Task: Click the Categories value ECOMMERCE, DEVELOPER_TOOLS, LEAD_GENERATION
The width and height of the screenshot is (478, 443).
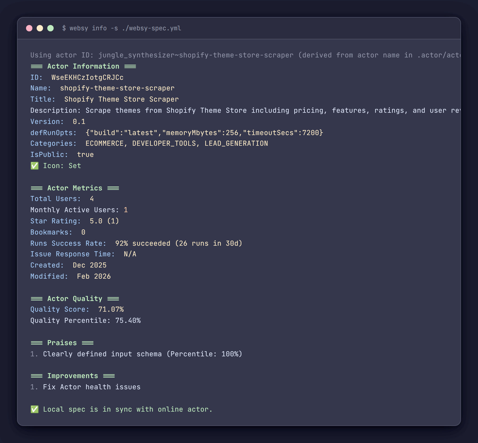Action: pyautogui.click(x=177, y=143)
